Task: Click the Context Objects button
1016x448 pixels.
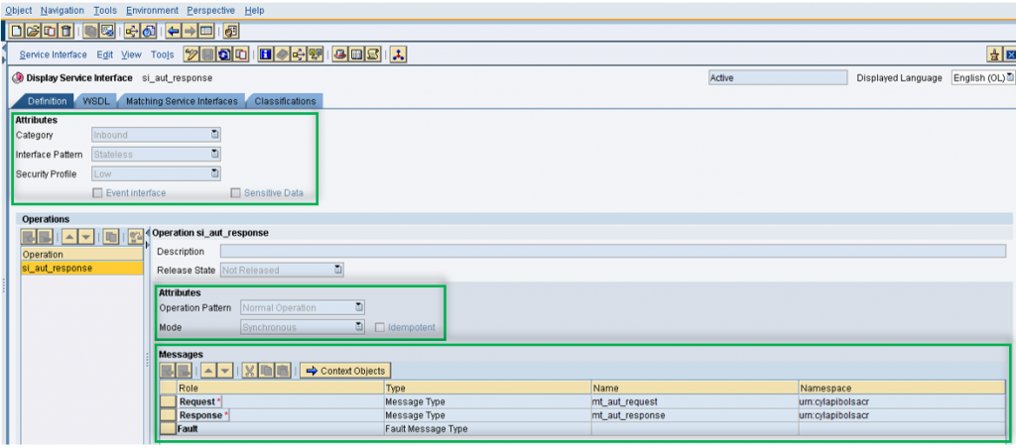Action: (x=345, y=371)
